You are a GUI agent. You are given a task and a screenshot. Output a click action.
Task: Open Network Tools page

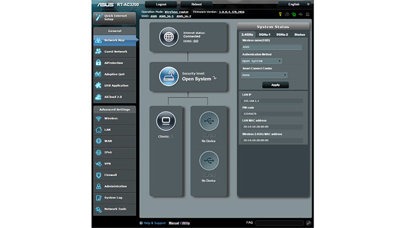[115, 209]
